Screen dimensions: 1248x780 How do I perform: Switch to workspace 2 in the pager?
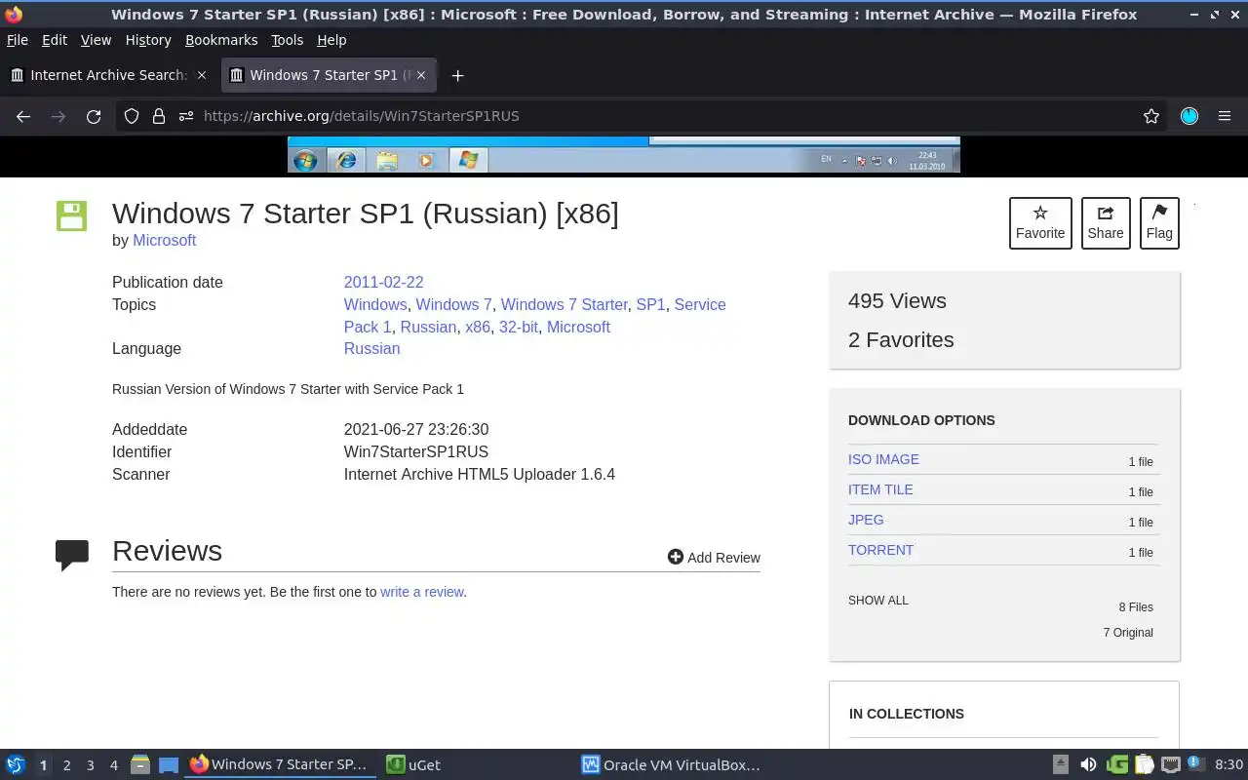pyautogui.click(x=67, y=765)
